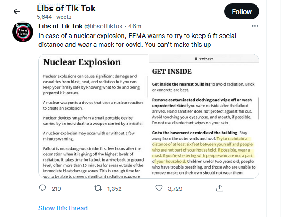Image resolution: width=281 pixels, height=217 pixels.
Task: Click the reply speech bubble icon
Action: (43, 188)
